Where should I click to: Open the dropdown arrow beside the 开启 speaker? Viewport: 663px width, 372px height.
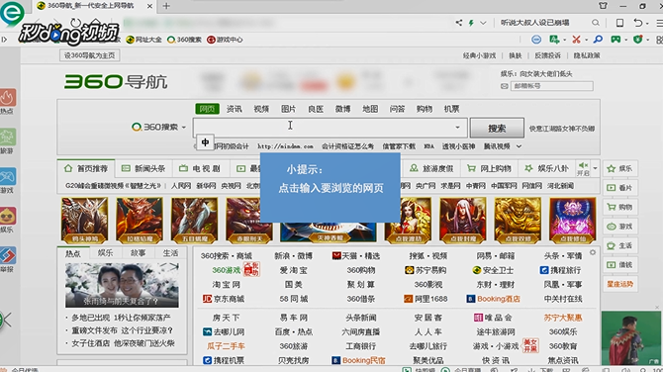coord(595,168)
